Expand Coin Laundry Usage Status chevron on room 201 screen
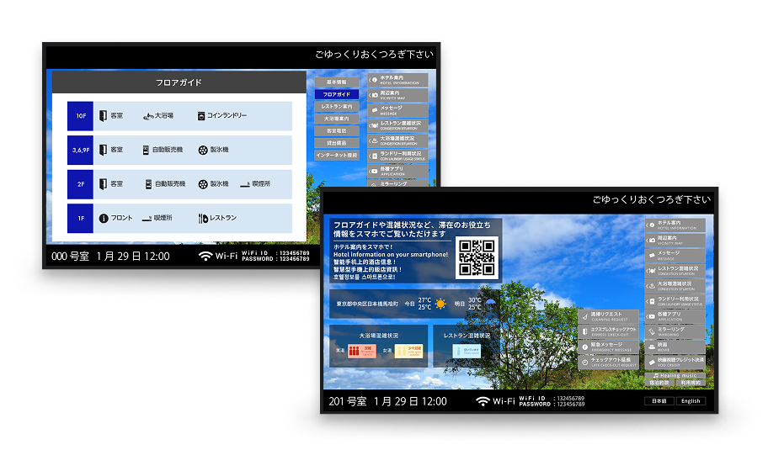The image size is (768, 471). coord(647,301)
